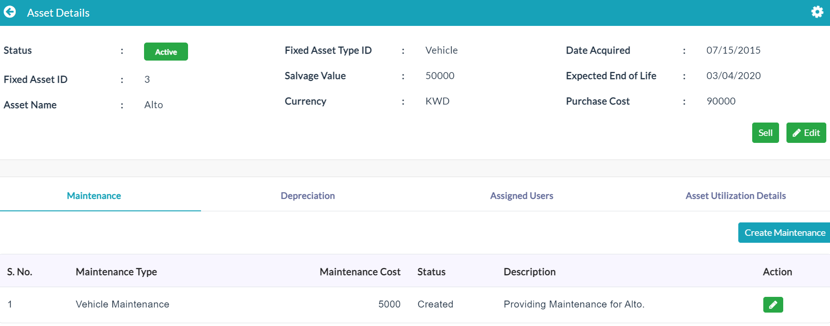
Task: Click the Sell button
Action: [x=765, y=133]
